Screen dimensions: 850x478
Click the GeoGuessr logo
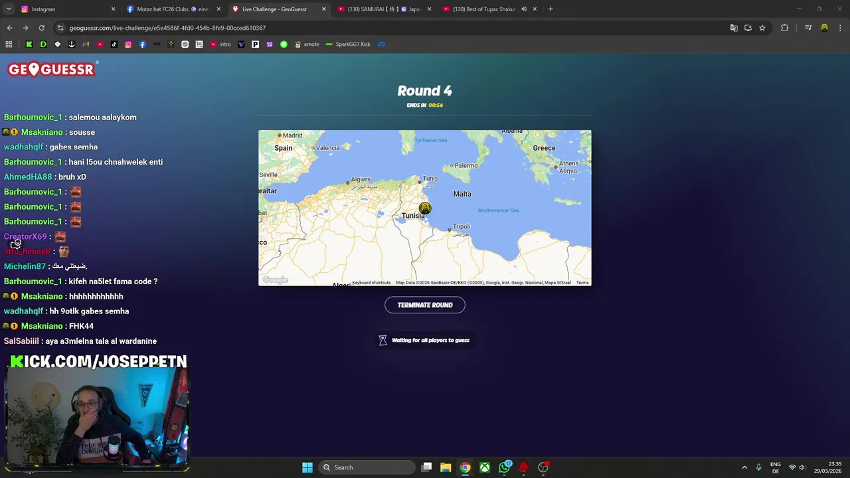pyautogui.click(x=53, y=69)
